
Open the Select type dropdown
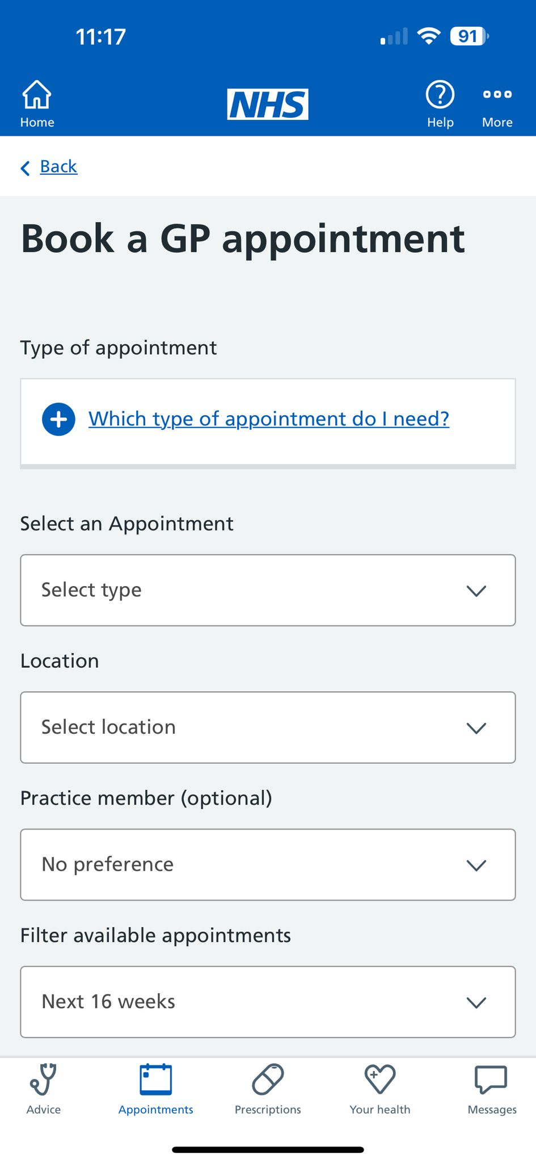click(x=268, y=590)
